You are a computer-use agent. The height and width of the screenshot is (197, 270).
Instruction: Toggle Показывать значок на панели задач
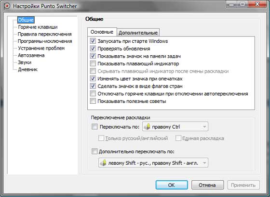pyautogui.click(x=93, y=56)
